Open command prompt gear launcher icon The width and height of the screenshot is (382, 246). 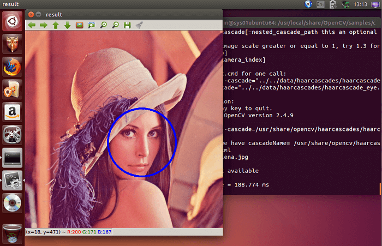point(12,181)
